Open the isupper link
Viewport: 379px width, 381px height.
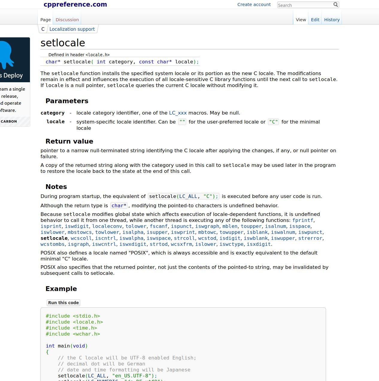point(157,232)
